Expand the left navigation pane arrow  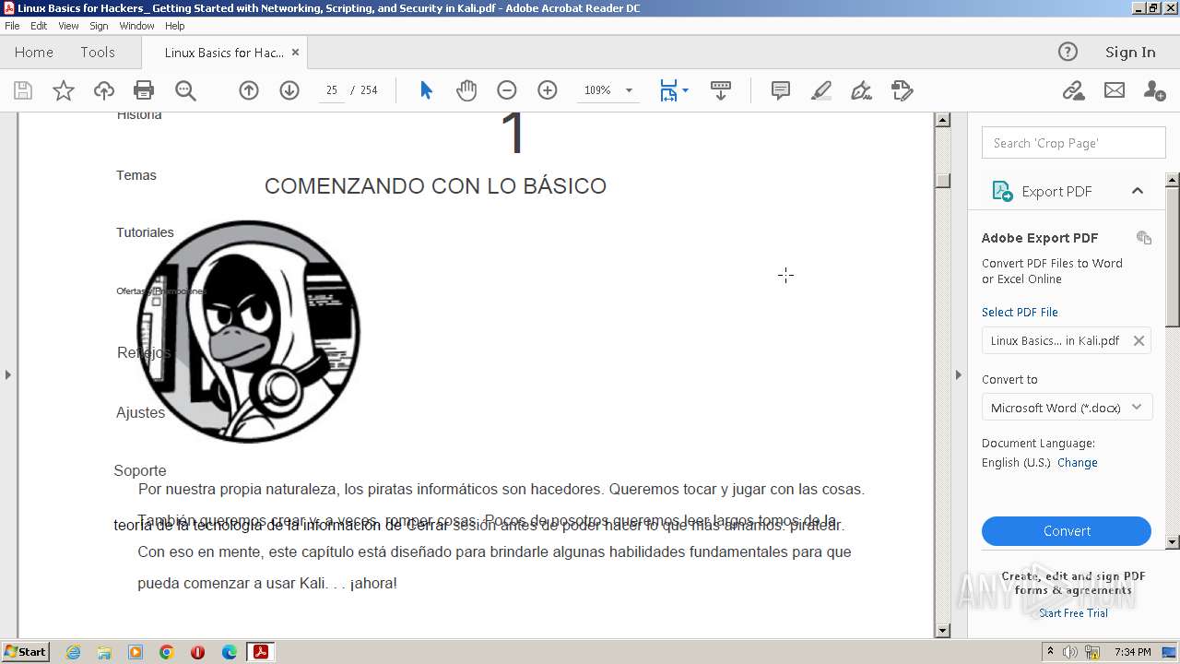coord(8,374)
